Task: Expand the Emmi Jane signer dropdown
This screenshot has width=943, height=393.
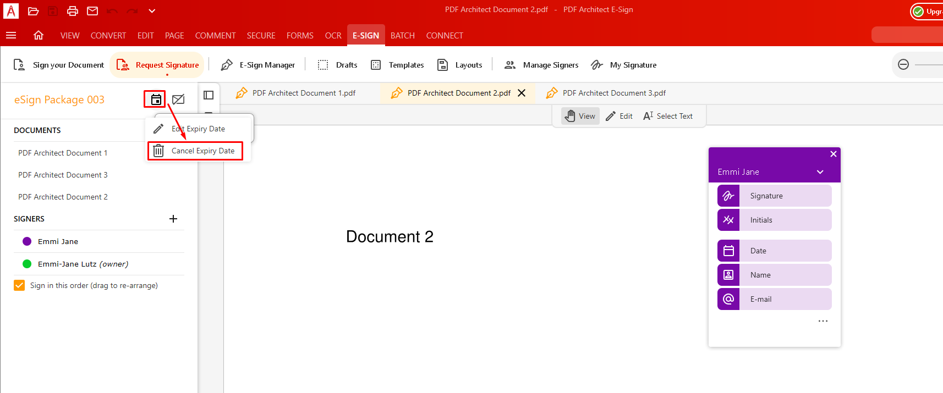Action: [x=820, y=172]
